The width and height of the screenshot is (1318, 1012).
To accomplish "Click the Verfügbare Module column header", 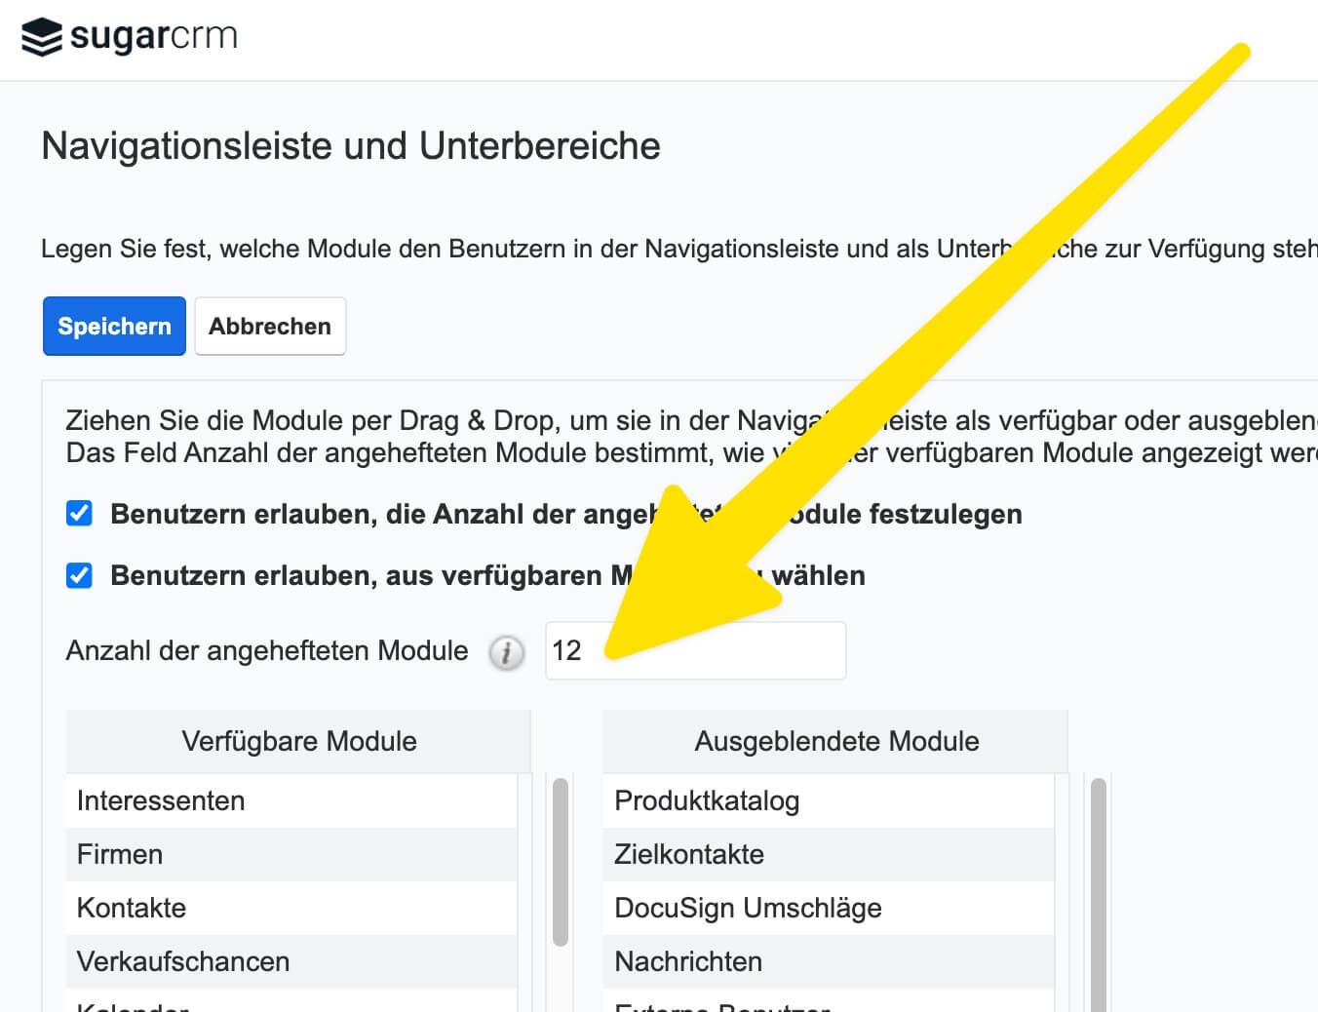I will [298, 741].
